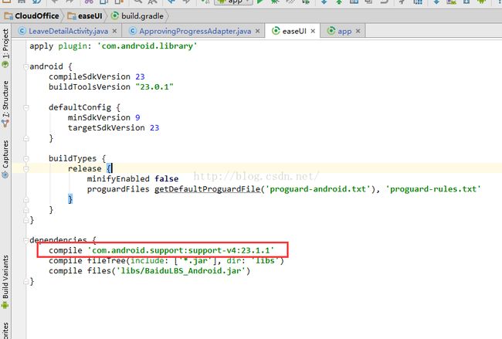Open the Captures tool window
Viewport: 502px width, 339px height.
(x=5, y=158)
